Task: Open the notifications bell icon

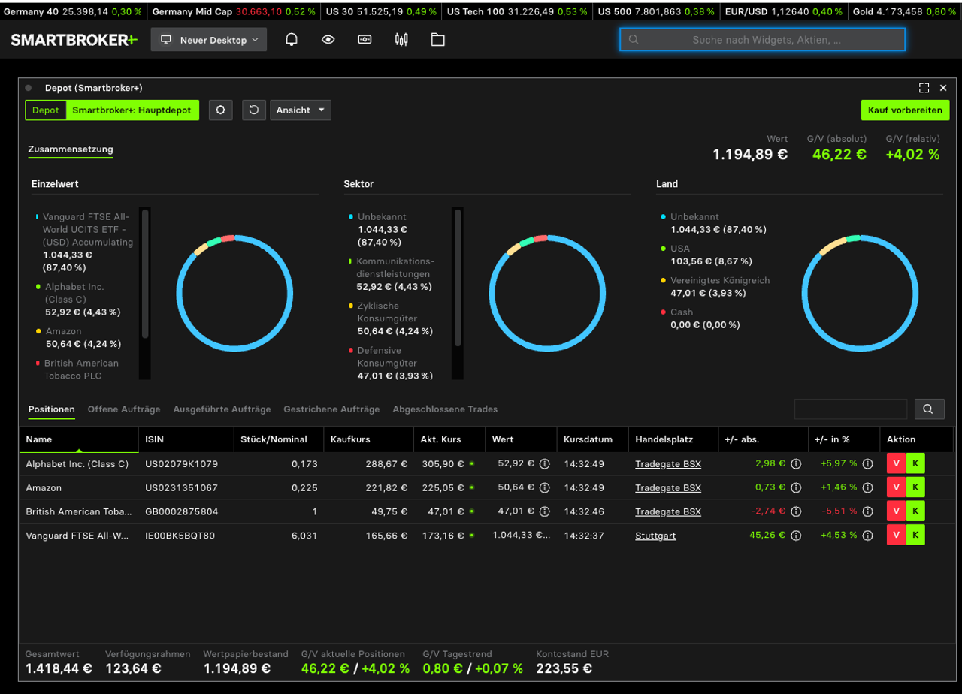Action: (x=292, y=40)
